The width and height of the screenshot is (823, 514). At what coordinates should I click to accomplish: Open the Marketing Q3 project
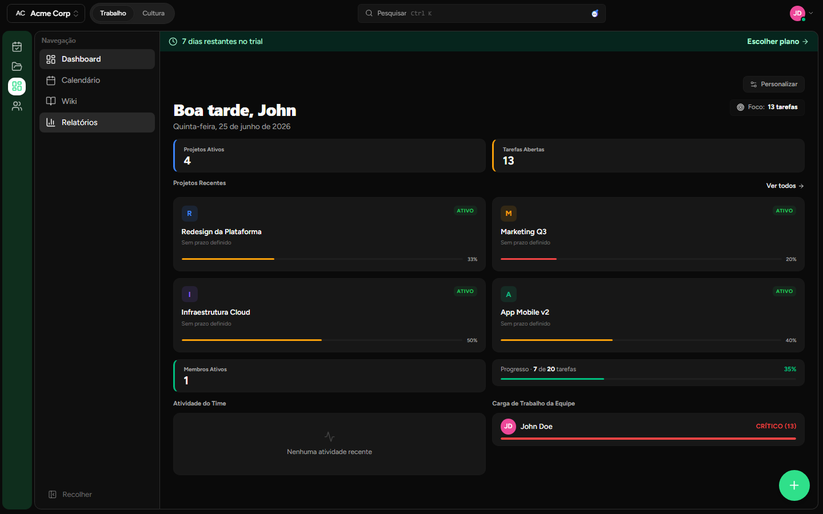(648, 234)
